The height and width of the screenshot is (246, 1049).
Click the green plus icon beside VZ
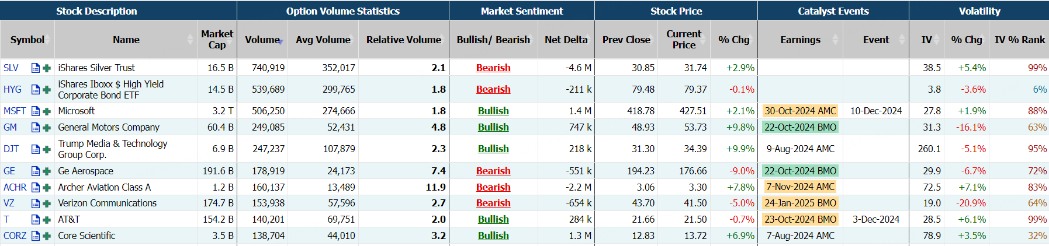[47, 203]
